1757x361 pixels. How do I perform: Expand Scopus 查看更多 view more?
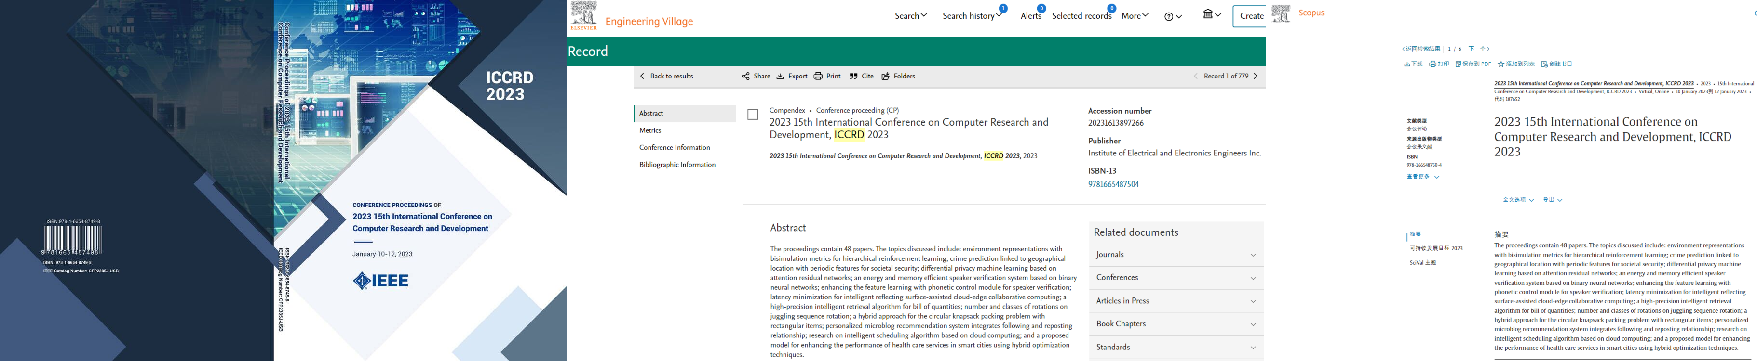(x=1423, y=177)
